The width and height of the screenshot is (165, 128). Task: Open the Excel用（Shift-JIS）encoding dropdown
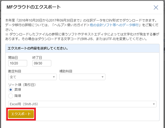[82, 104]
